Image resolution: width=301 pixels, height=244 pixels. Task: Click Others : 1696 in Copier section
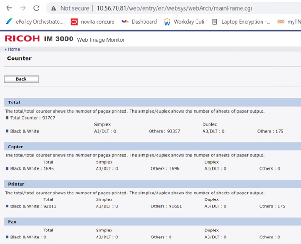(165, 169)
